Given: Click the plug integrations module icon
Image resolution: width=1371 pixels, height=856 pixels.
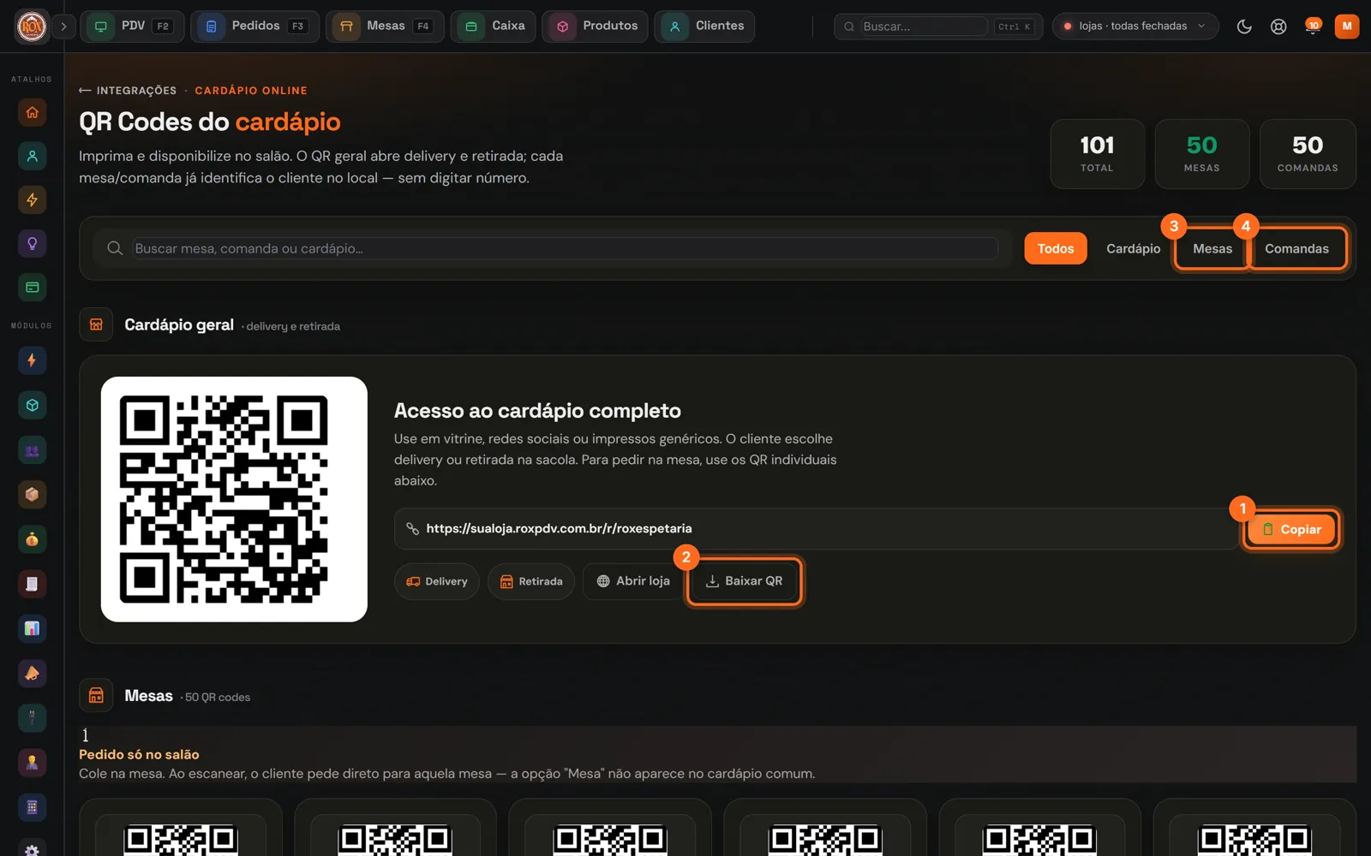Looking at the screenshot, I should (x=33, y=717).
